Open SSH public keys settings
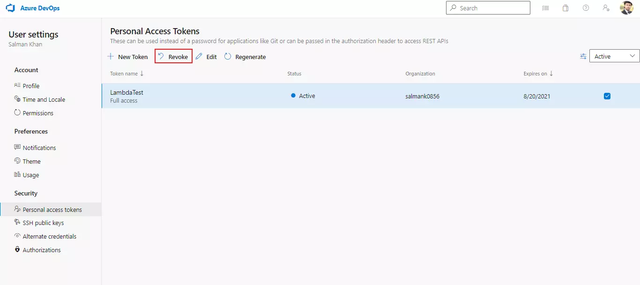Screen dimensions: 640x285 (43, 223)
